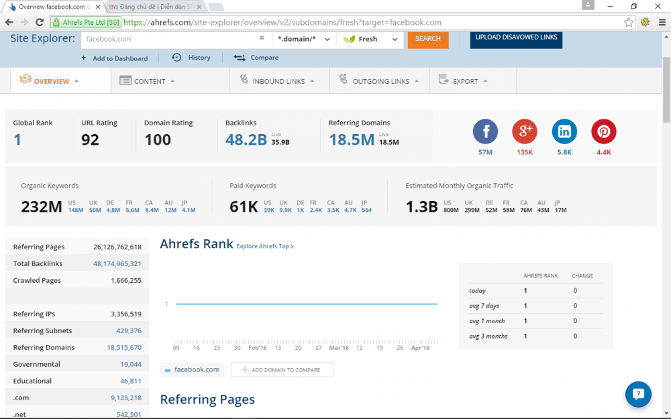Click the US organic keywords value 148M
Image resolution: width=671 pixels, height=419 pixels.
click(76, 210)
